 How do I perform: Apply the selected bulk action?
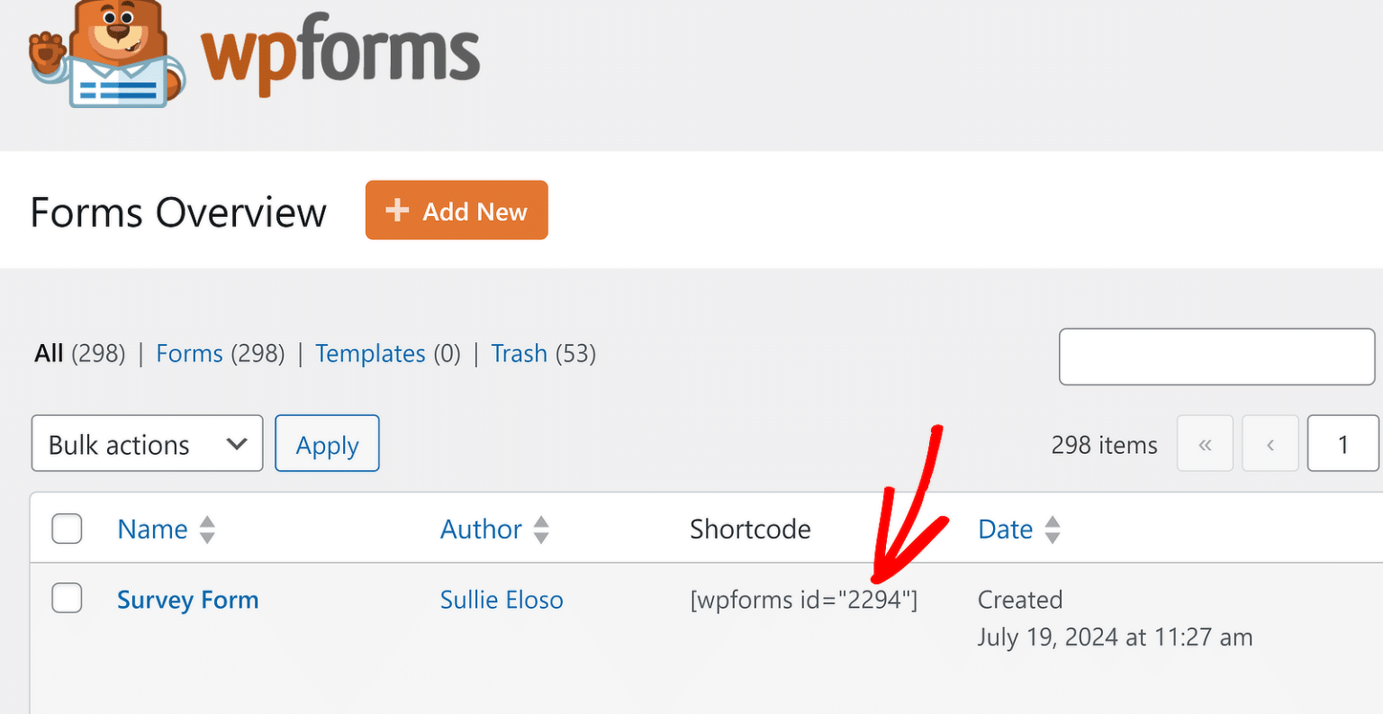click(x=327, y=443)
